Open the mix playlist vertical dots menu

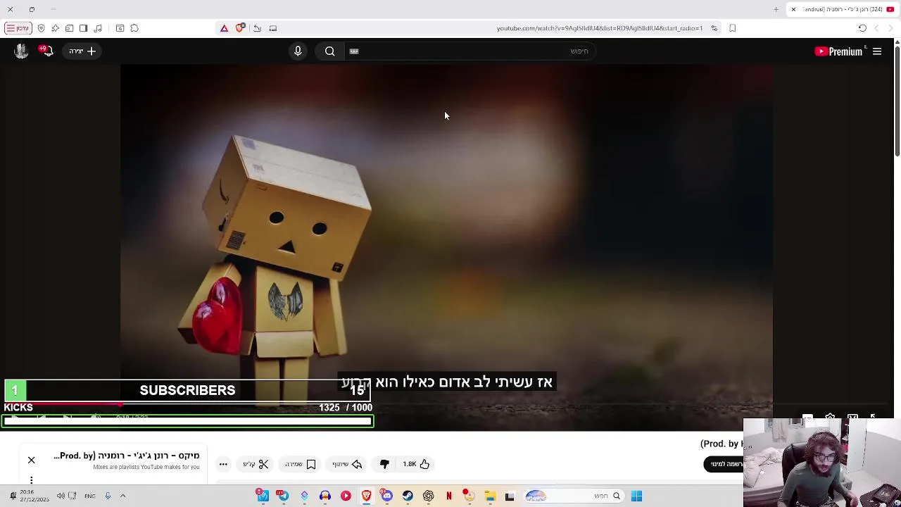(31, 480)
